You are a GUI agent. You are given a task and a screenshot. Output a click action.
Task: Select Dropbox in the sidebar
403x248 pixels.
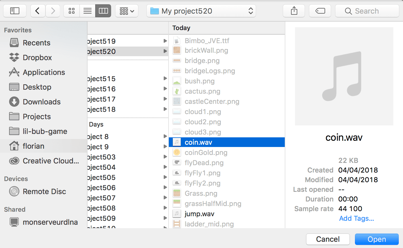click(37, 58)
